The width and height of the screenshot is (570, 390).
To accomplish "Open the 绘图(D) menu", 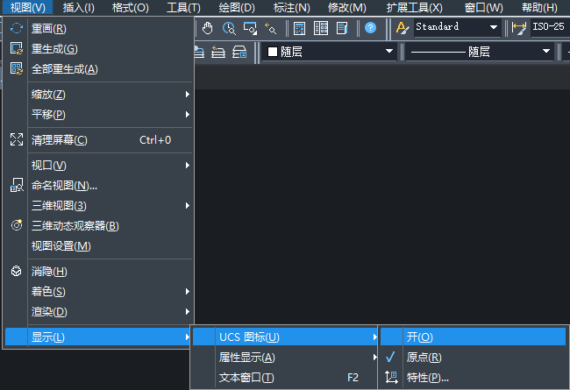I will click(x=236, y=8).
